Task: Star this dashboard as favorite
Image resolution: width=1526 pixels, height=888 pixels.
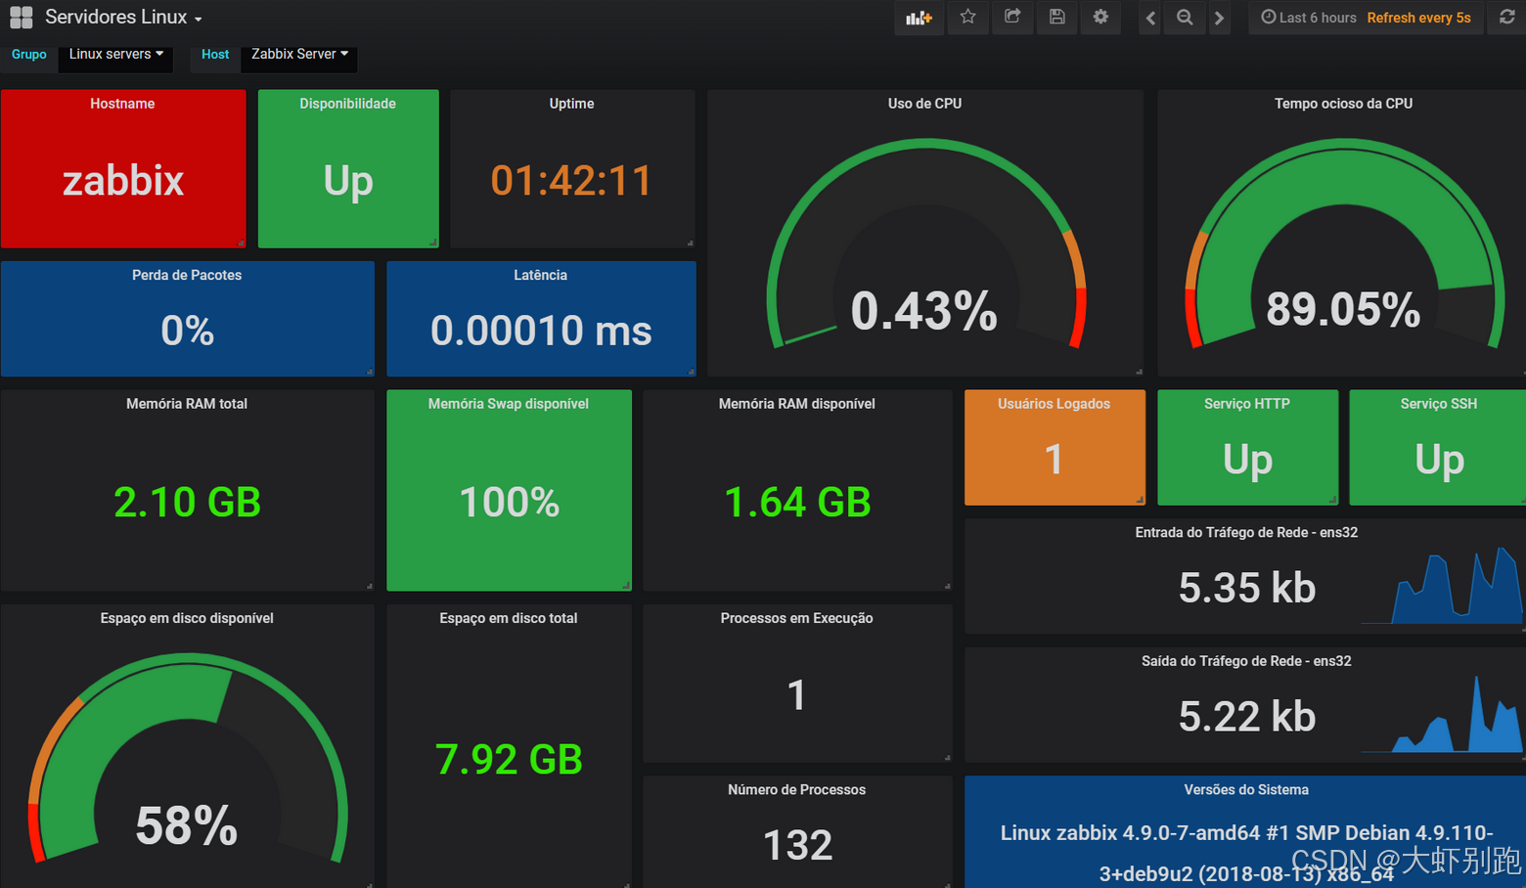Action: (x=967, y=17)
